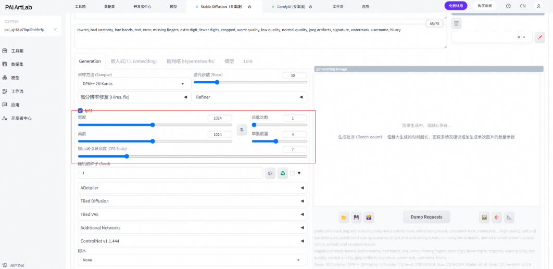Click the 数据集 sidebar icon
The image size is (553, 269).
click(5, 64)
